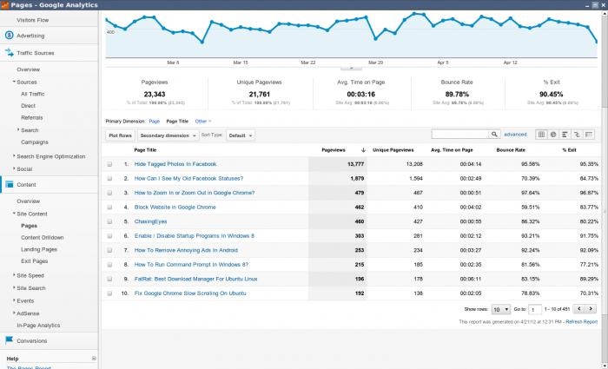Switch to data table view icon
Screen dimensions: 608x369
(541, 135)
